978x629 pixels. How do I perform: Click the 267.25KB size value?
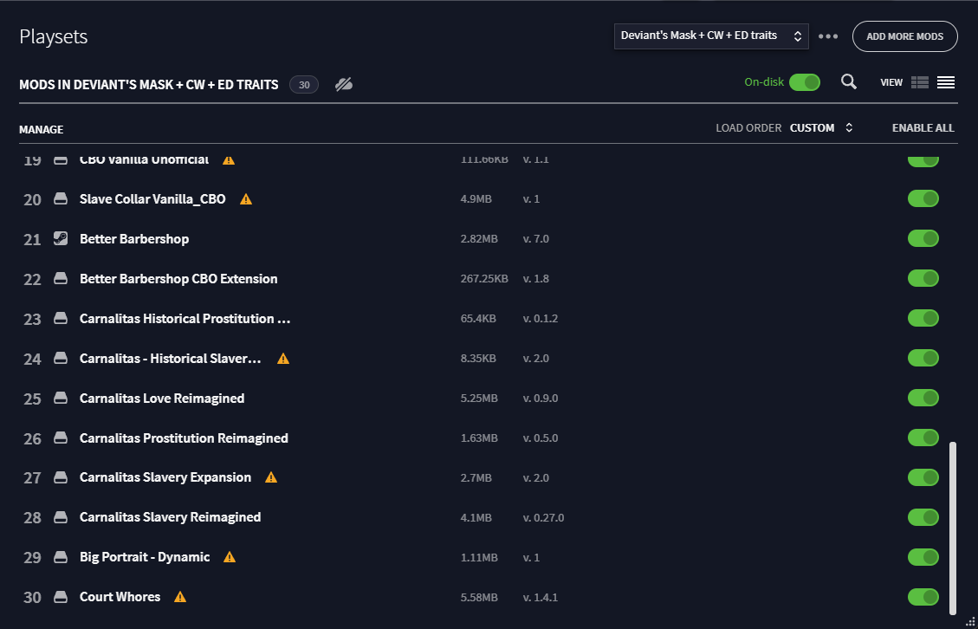(484, 279)
